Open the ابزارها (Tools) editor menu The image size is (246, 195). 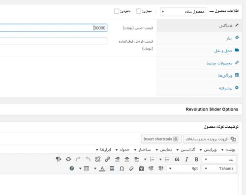(x=103, y=150)
